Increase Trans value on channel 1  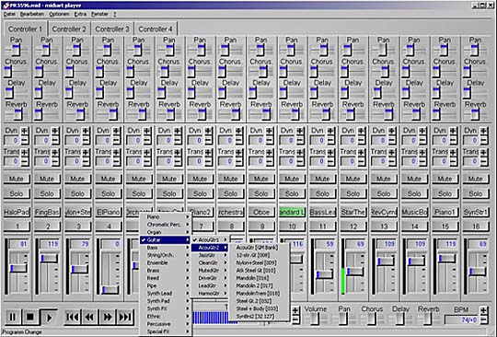tap(25, 153)
